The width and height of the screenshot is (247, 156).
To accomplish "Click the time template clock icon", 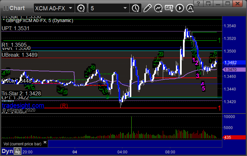I will [x=135, y=8].
